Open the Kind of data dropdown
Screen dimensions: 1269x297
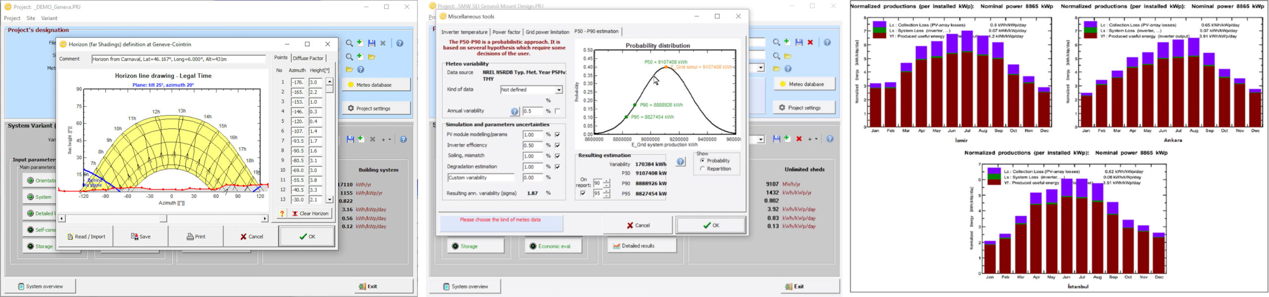559,90
